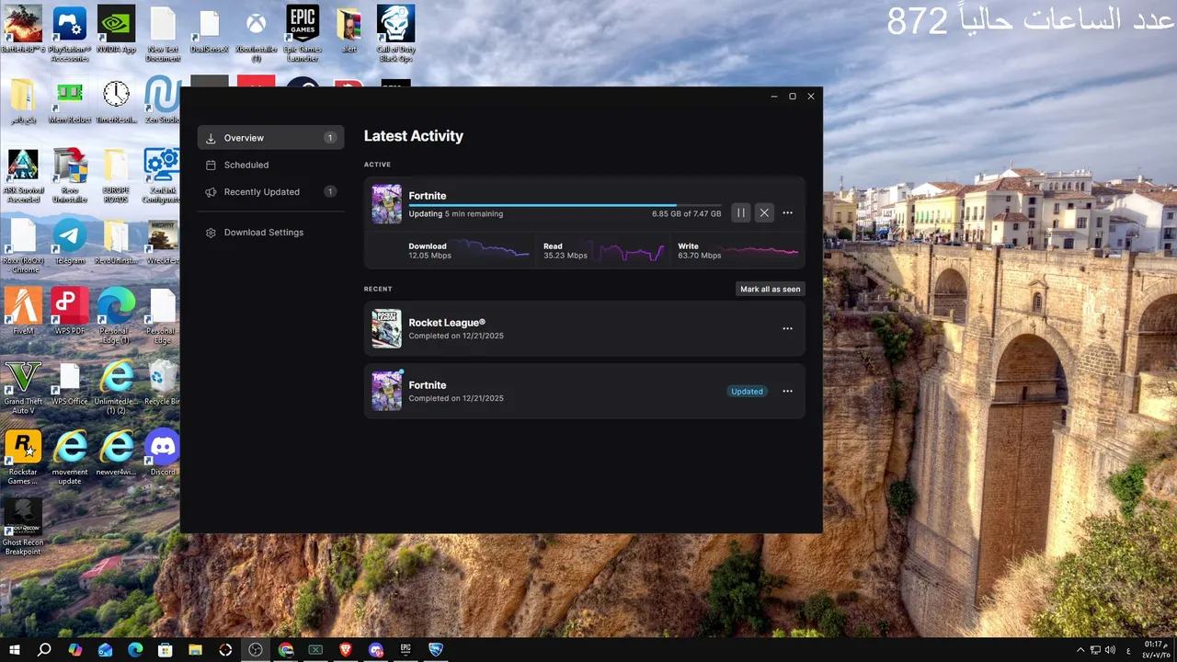Select Rockstar Games Launcher desktop icon

pyautogui.click(x=23, y=457)
